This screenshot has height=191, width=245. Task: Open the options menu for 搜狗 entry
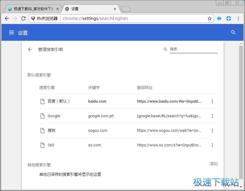point(212,130)
